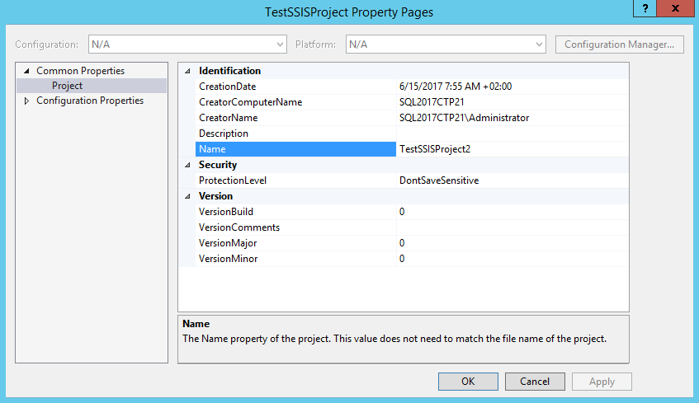Select the CreatorName property row
Image resolution: width=699 pixels, height=403 pixels.
click(228, 118)
